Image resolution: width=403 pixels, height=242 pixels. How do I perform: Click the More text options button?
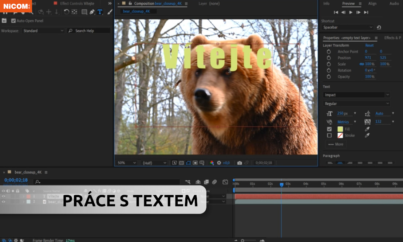336,144
